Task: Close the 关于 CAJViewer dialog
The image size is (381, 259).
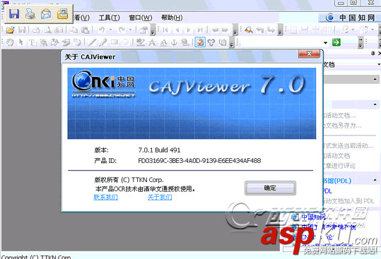Action: (x=309, y=54)
